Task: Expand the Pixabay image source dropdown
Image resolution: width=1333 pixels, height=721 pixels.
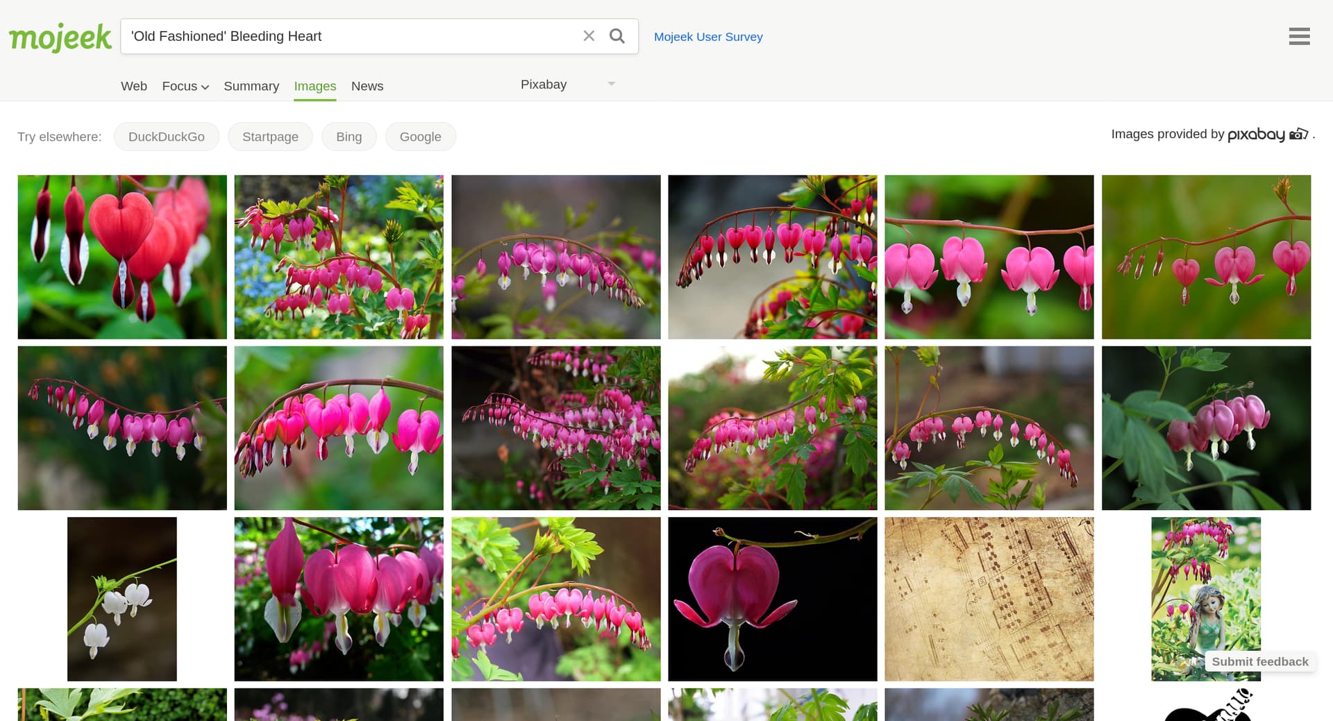Action: (568, 85)
